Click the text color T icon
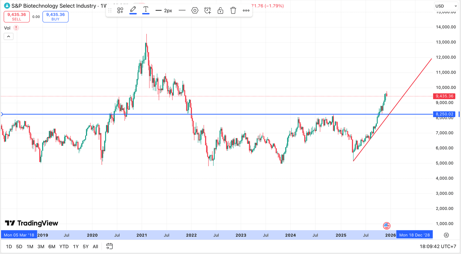This screenshot has height=254, width=461. (x=146, y=10)
